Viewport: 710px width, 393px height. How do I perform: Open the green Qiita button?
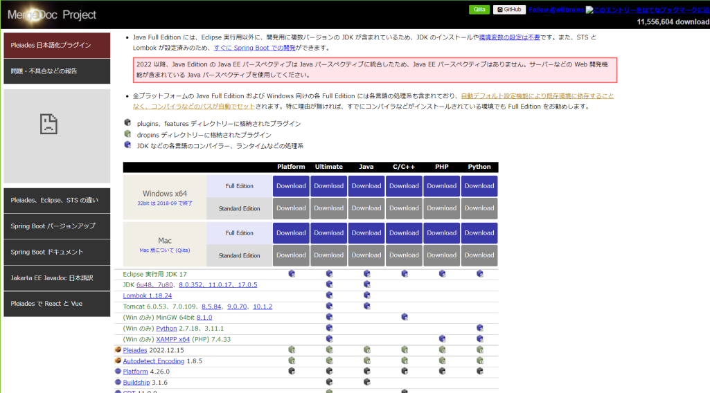point(479,10)
